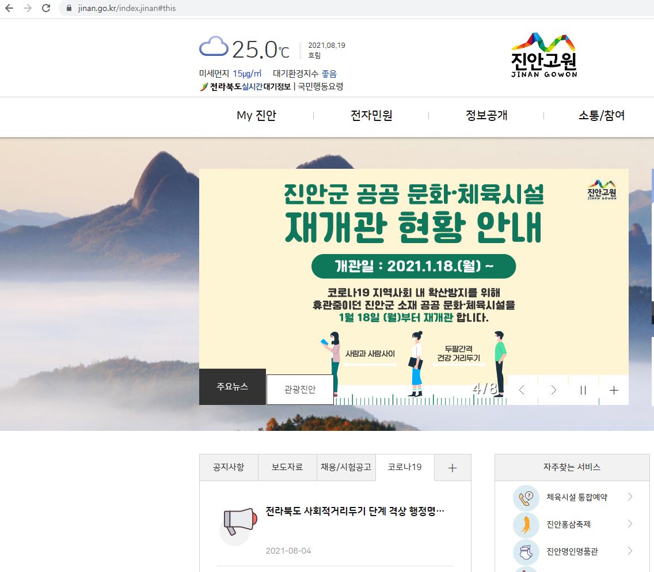Viewport: 654px width, 572px height.
Task: Open the 전자민원 menu
Action: pyautogui.click(x=371, y=115)
